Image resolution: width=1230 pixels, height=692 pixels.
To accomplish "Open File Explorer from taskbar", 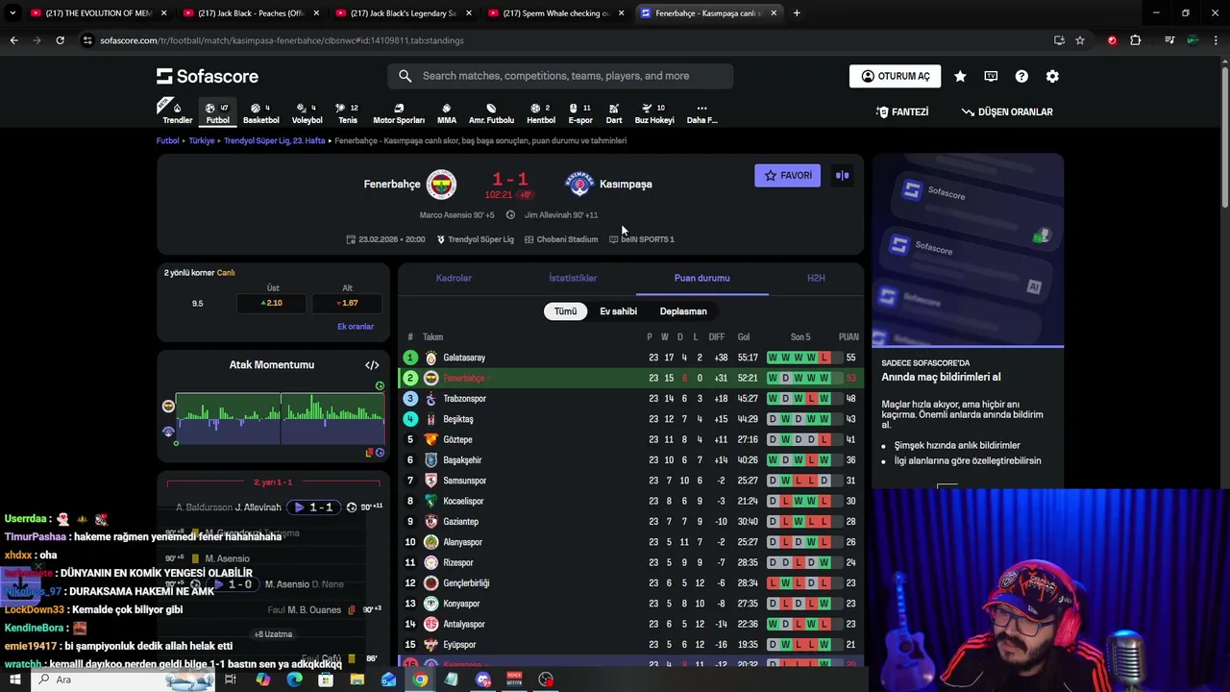I will pyautogui.click(x=357, y=680).
